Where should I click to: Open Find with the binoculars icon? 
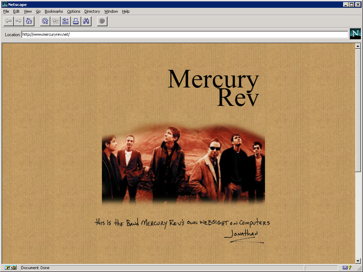point(86,21)
